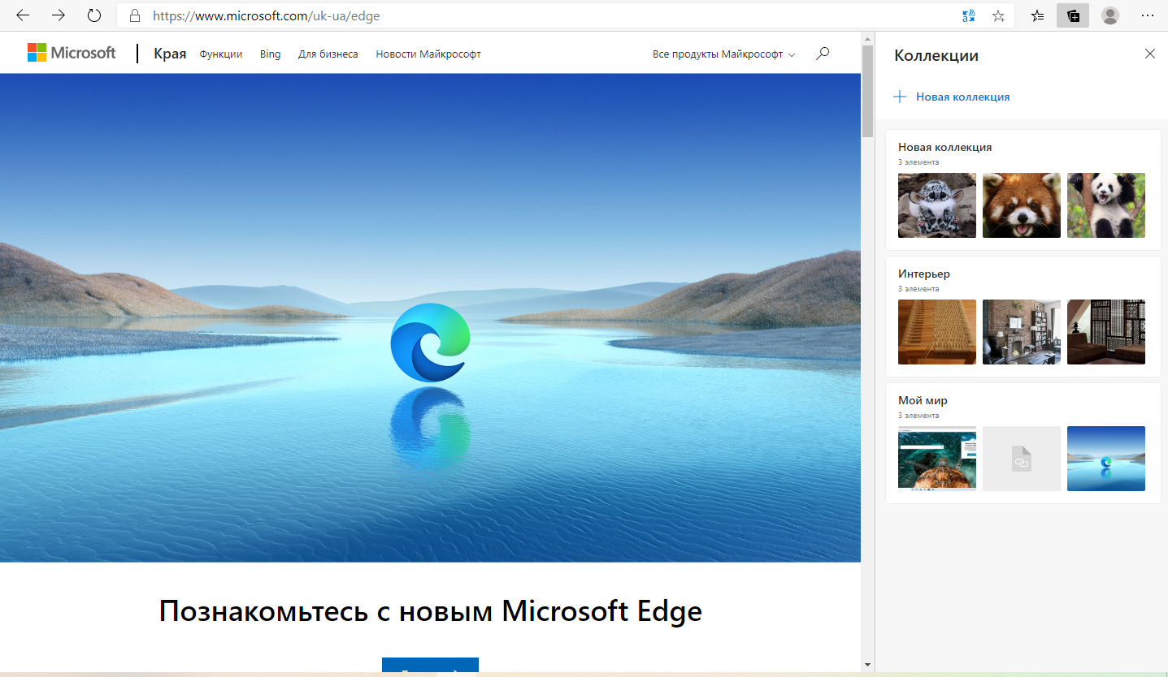Add this page to favorites with the star
Screen dimensions: 1168x677
point(999,15)
